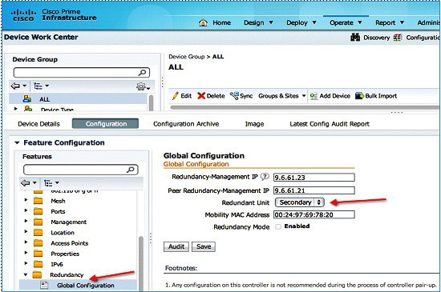Click the help icon next to Redundancy-Management IP
Image resolution: width=441 pixels, height=292 pixels.
pos(265,177)
